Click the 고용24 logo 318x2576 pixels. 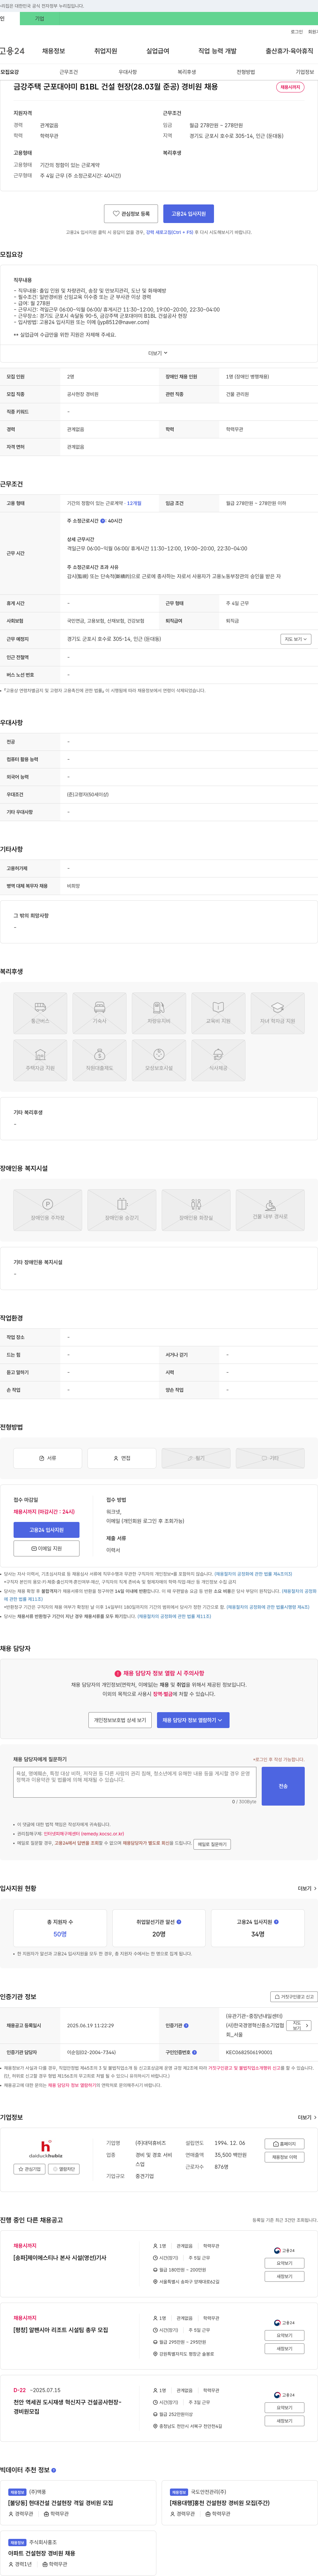tap(12, 51)
